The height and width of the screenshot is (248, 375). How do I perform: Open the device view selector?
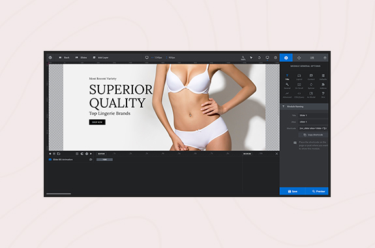pos(267,57)
